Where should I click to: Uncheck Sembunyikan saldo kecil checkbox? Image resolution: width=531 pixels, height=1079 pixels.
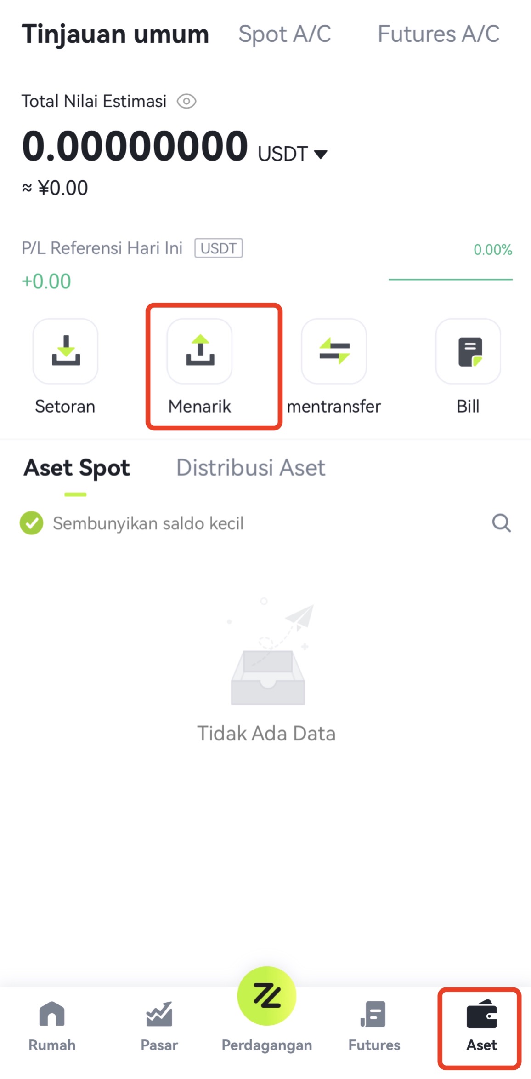tap(31, 523)
